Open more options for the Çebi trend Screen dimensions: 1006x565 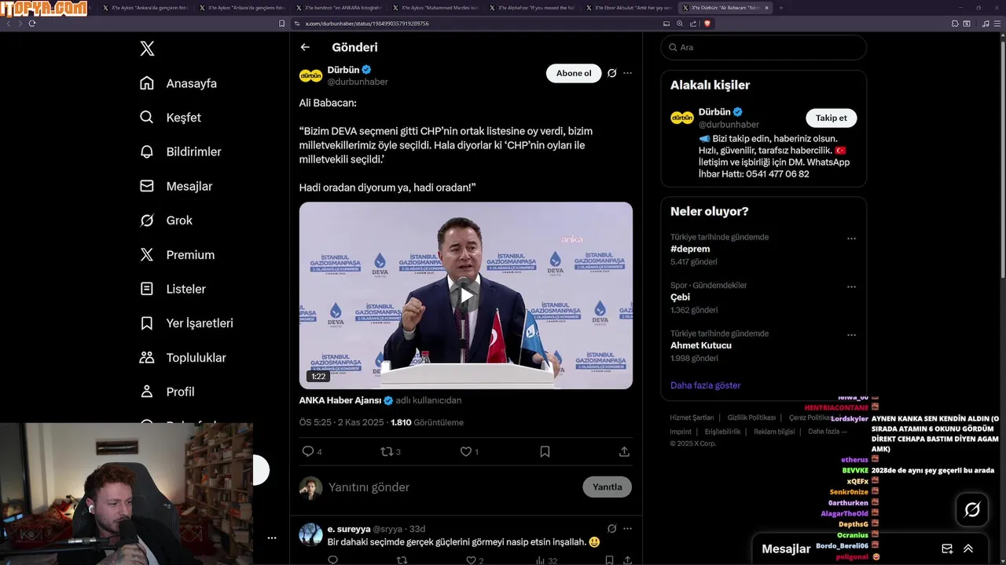point(851,286)
